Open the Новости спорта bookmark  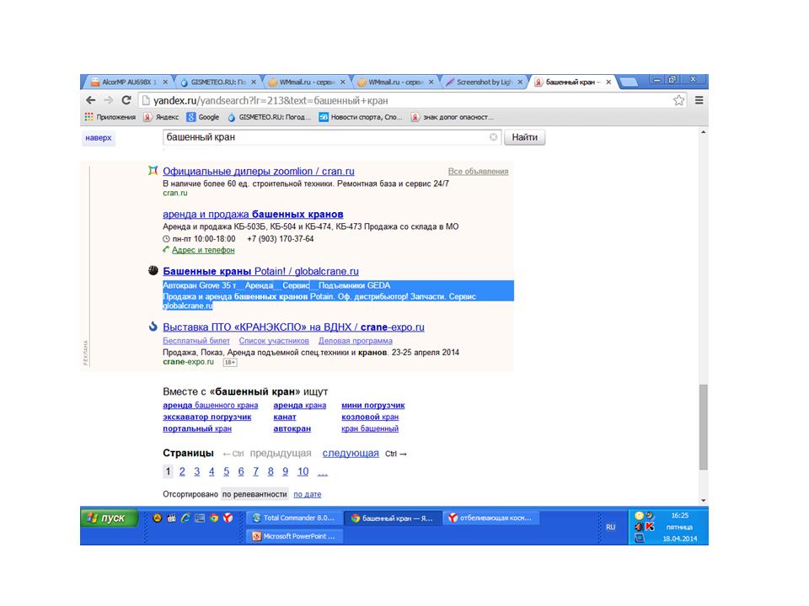coord(361,117)
